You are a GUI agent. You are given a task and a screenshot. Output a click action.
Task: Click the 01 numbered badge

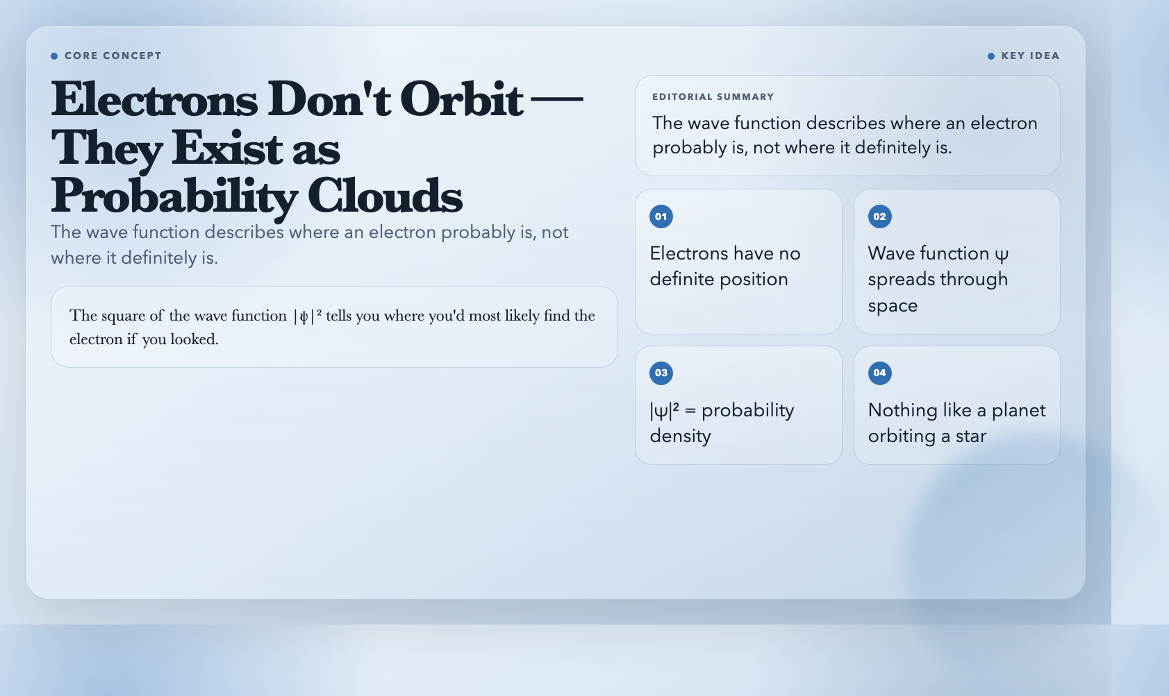coord(661,217)
